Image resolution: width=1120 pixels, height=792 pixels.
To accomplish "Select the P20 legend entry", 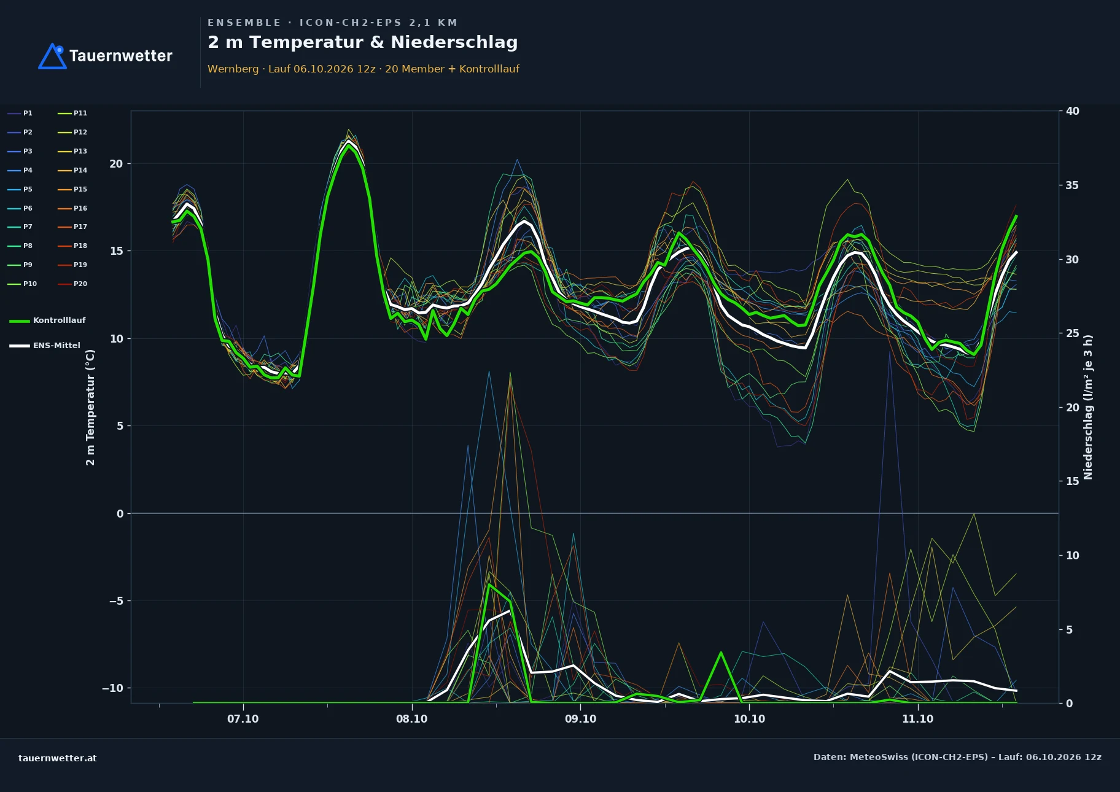I will pyautogui.click(x=72, y=284).
